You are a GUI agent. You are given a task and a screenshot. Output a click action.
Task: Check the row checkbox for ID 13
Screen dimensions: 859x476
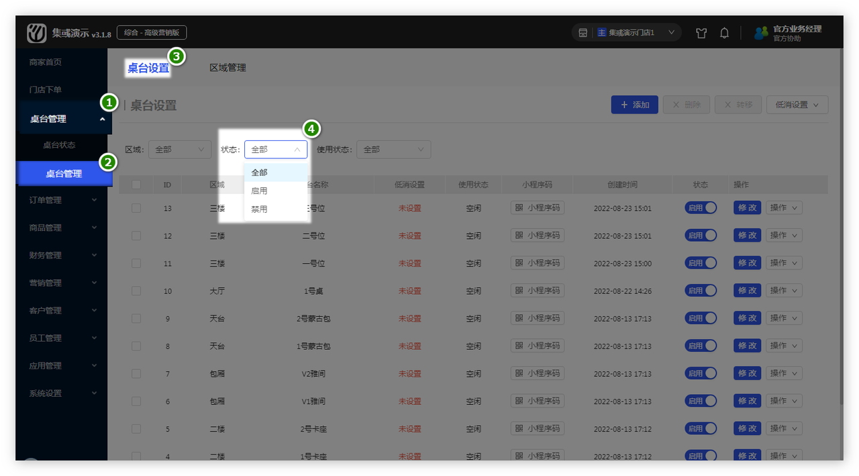pos(136,208)
